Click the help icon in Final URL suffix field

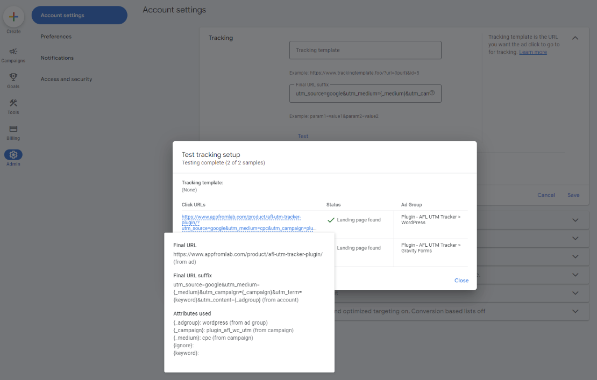(x=432, y=93)
